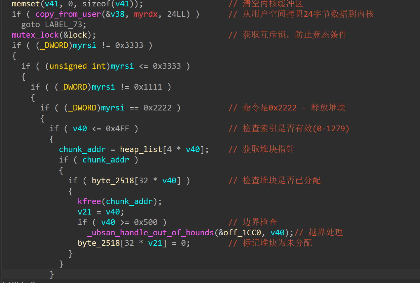Viewport: 420px width, 283px height.
Task: Select the myrsi variable
Action: click(84, 45)
